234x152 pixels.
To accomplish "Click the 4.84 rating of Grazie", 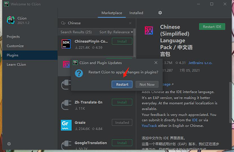I will pos(97,129).
